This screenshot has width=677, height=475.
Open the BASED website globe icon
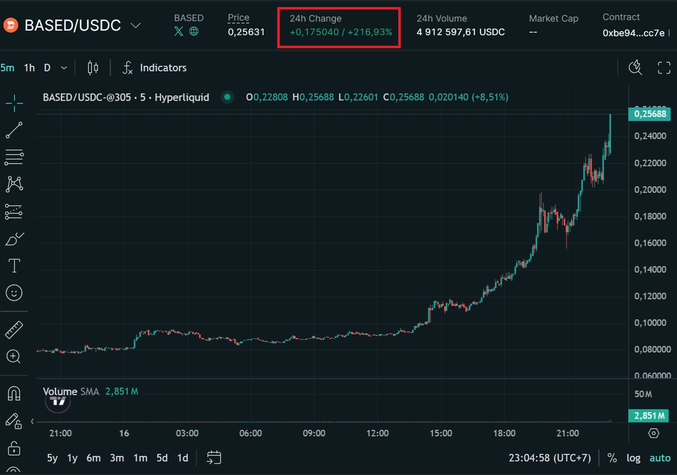194,31
